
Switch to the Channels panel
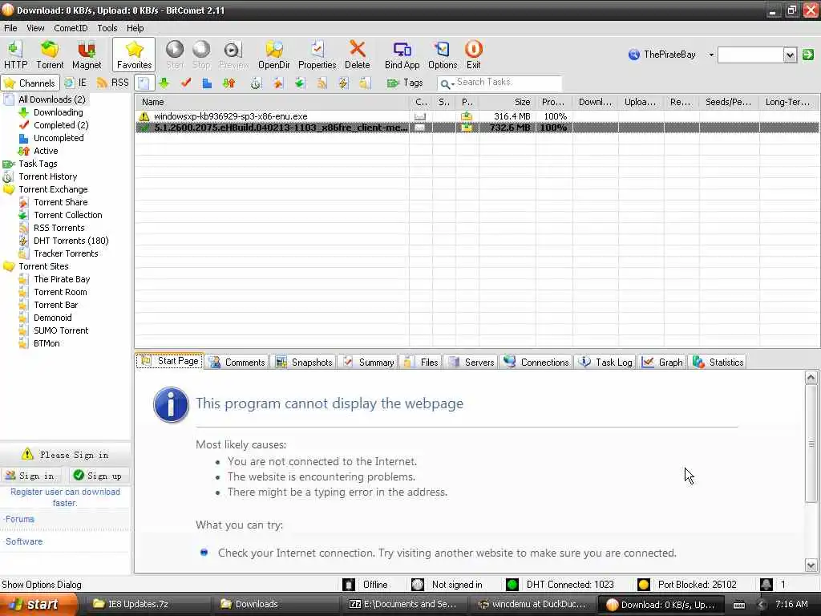pos(30,83)
